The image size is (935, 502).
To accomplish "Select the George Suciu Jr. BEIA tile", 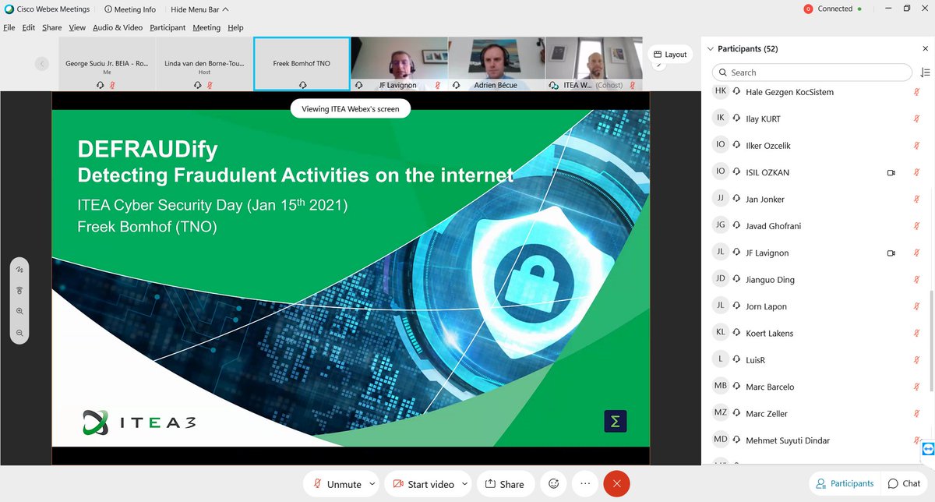I will (x=107, y=64).
